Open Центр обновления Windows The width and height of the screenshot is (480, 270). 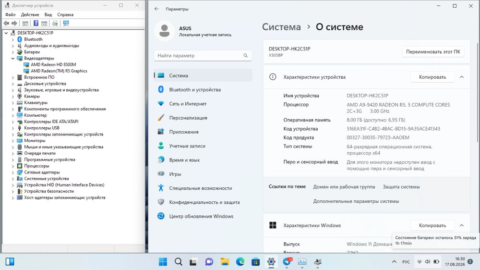point(203,216)
